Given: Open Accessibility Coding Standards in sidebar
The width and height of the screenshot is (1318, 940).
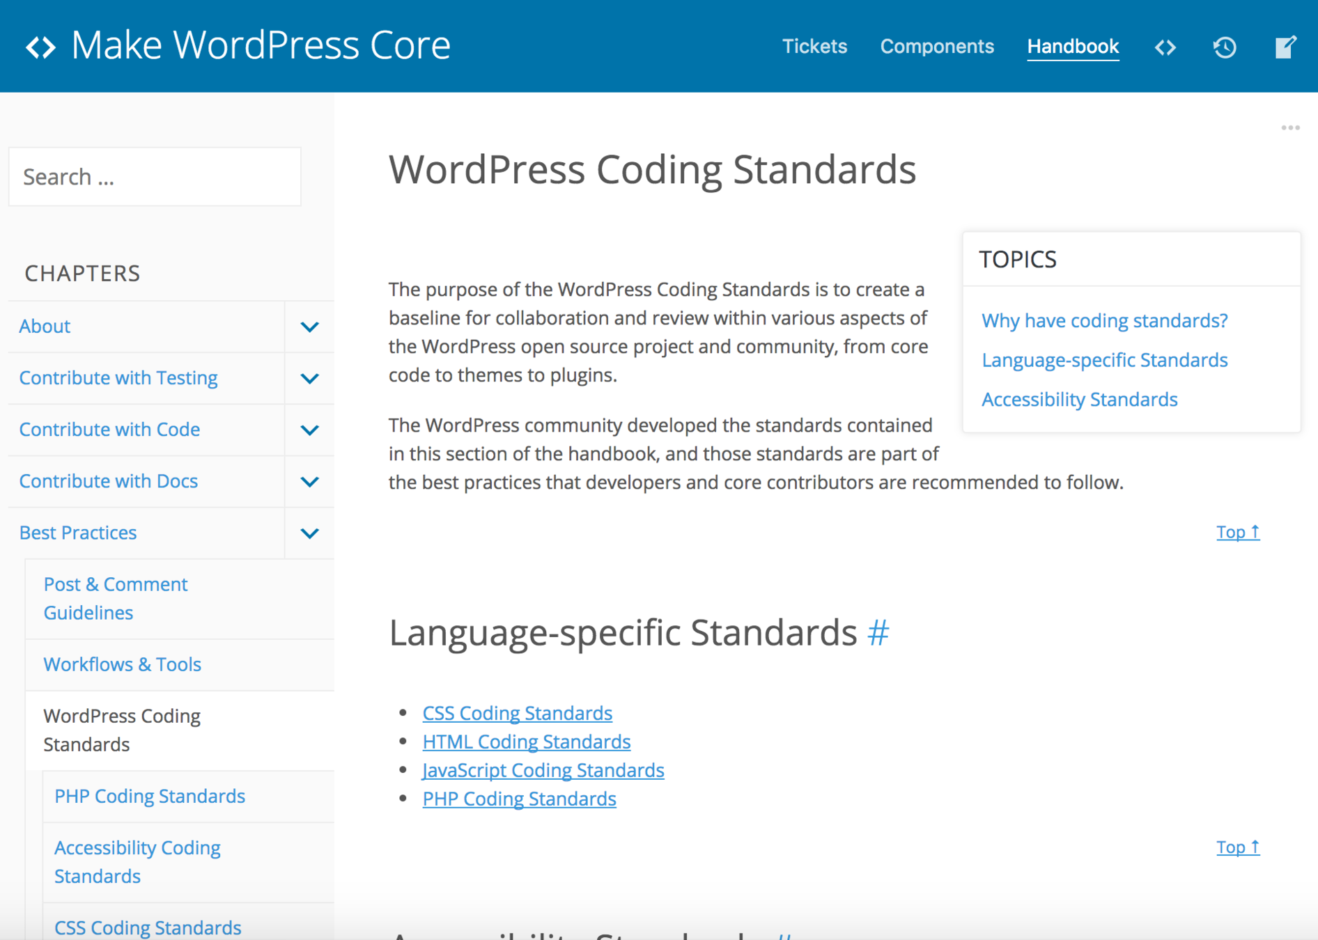Looking at the screenshot, I should 137,861.
